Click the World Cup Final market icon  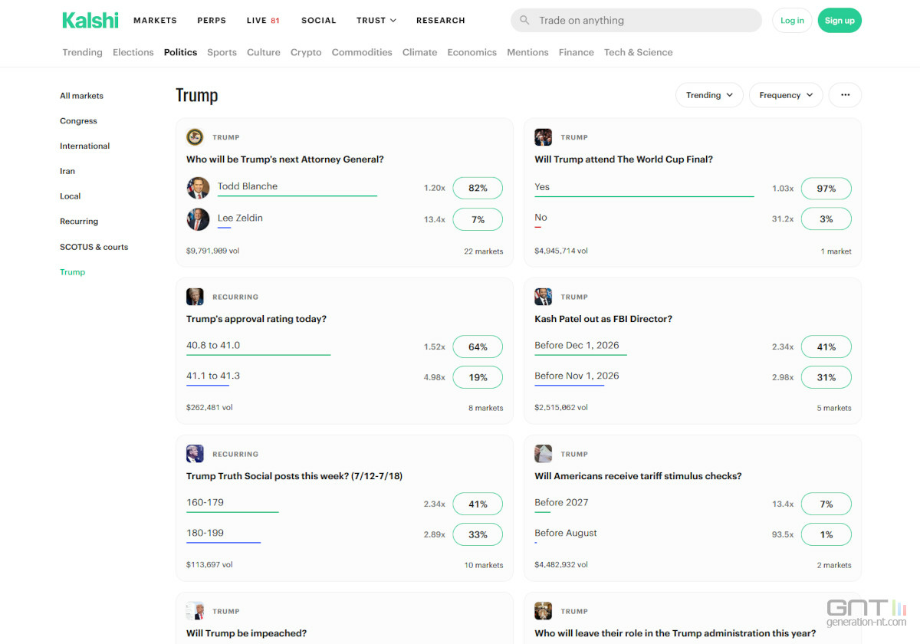543,137
